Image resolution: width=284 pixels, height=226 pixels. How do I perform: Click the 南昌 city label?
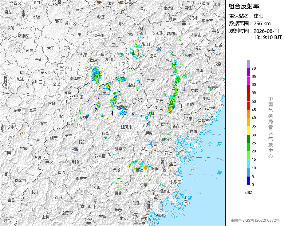(x=30, y=50)
